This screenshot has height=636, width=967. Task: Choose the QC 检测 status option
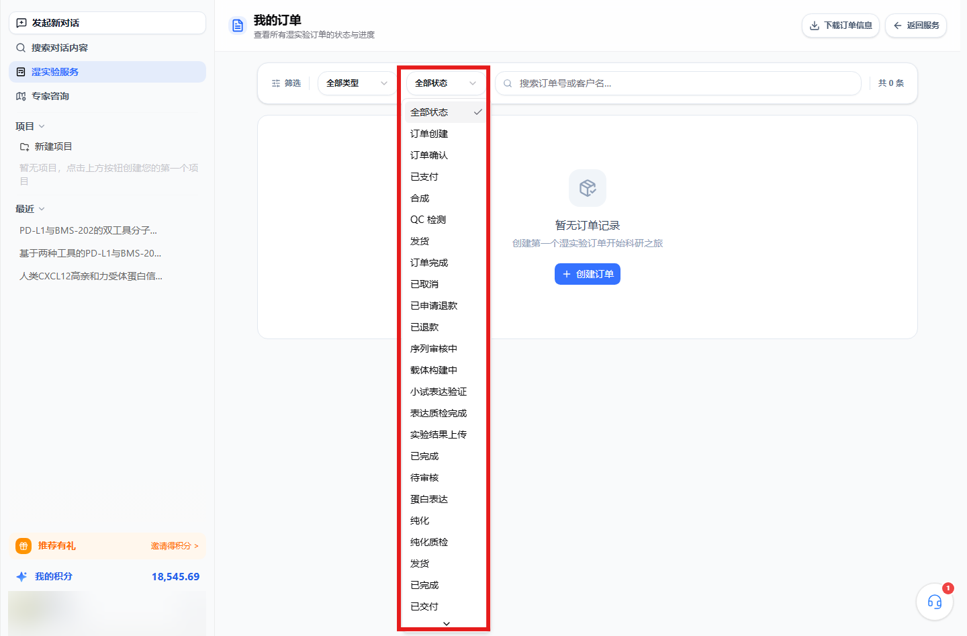click(447, 220)
